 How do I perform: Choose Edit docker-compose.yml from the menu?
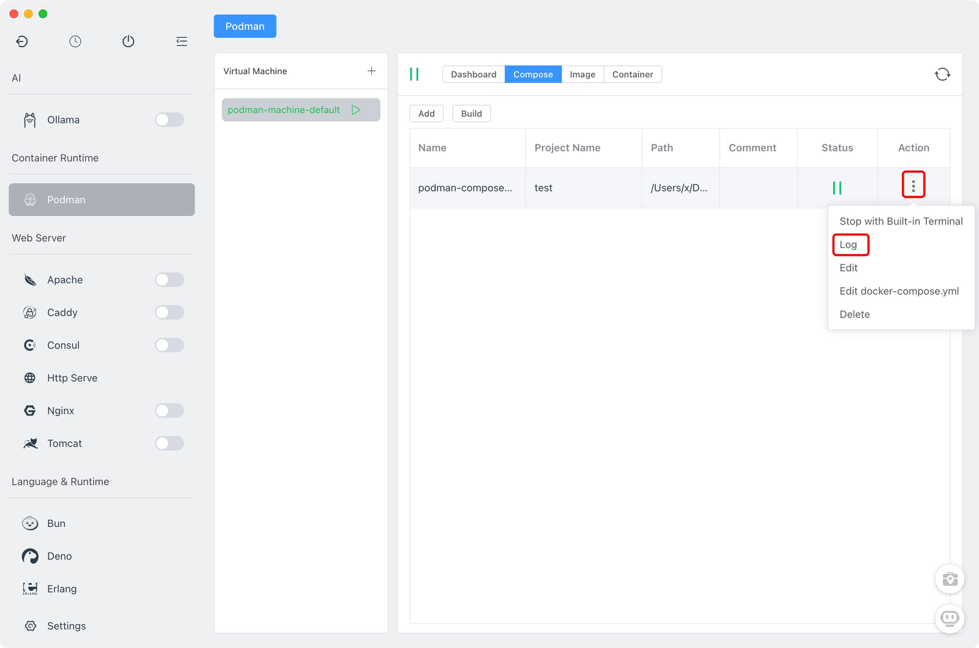899,291
